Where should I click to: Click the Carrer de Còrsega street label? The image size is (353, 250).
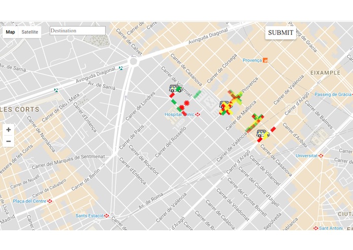(222, 68)
